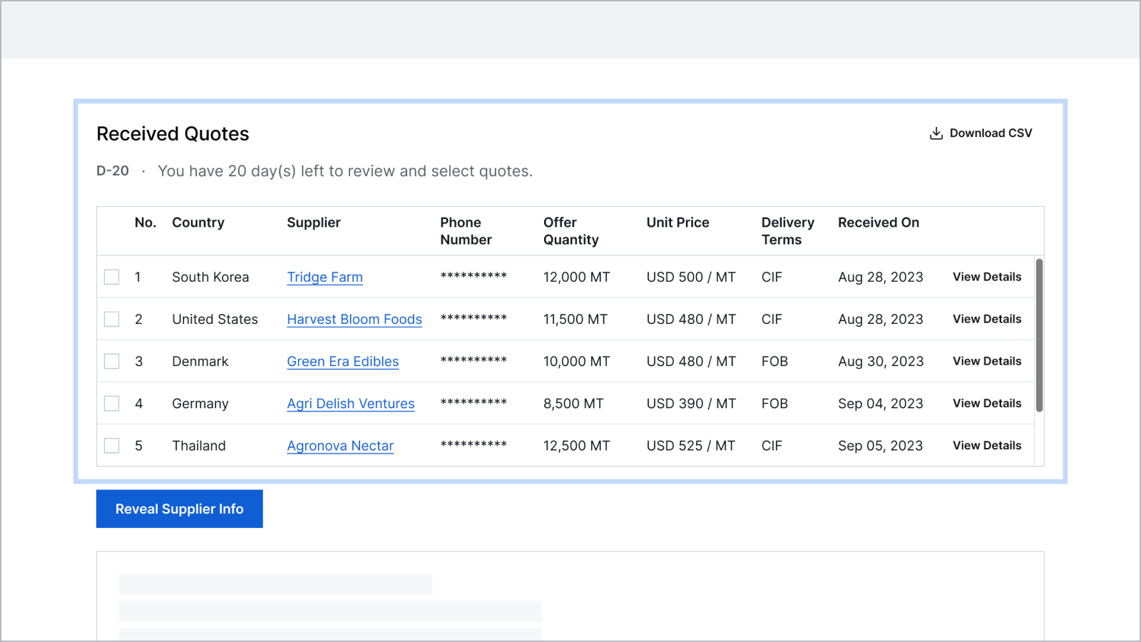The width and height of the screenshot is (1141, 642).
Task: Open View Details for Denmark quote
Action: [x=986, y=361]
